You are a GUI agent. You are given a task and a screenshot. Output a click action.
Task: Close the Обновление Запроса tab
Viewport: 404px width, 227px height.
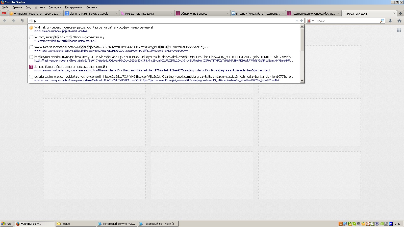(227, 13)
